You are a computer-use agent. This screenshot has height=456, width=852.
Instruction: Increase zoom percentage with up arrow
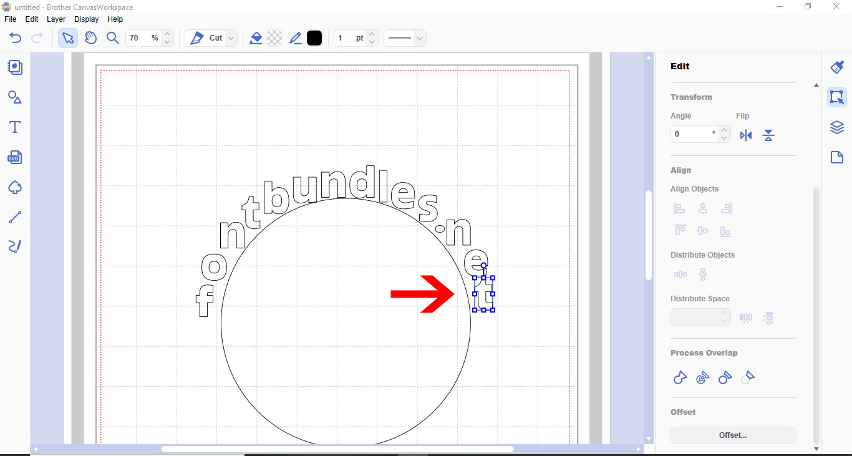tap(167, 34)
